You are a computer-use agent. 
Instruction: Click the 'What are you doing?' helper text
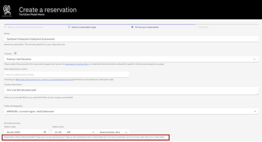39,98
